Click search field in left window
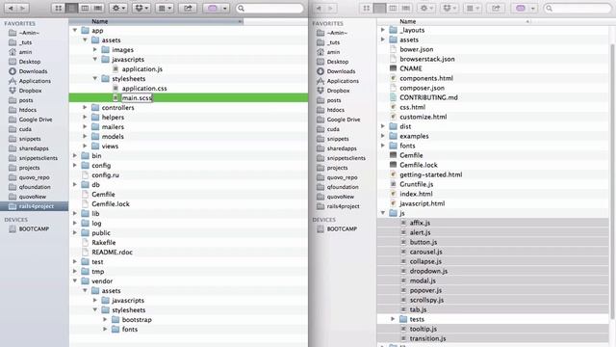The width and height of the screenshot is (616, 347). [x=269, y=8]
